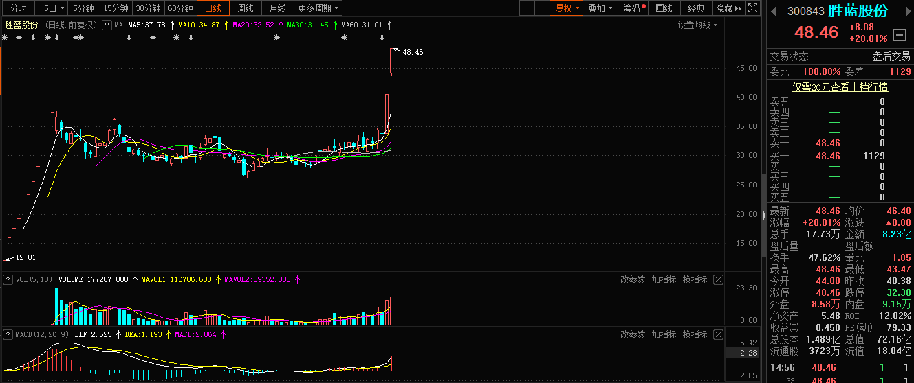Image resolution: width=914 pixels, height=383 pixels.
Task: Click the MA60:31.01 label
Action: tap(362, 25)
